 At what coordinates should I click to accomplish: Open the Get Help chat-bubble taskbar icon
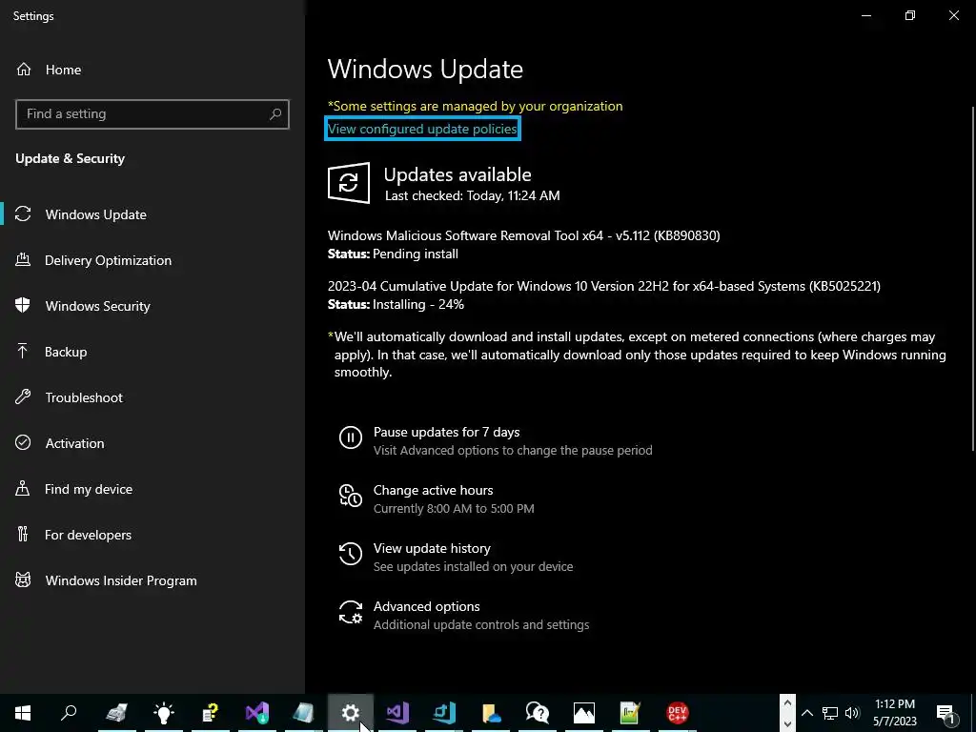tap(538, 713)
